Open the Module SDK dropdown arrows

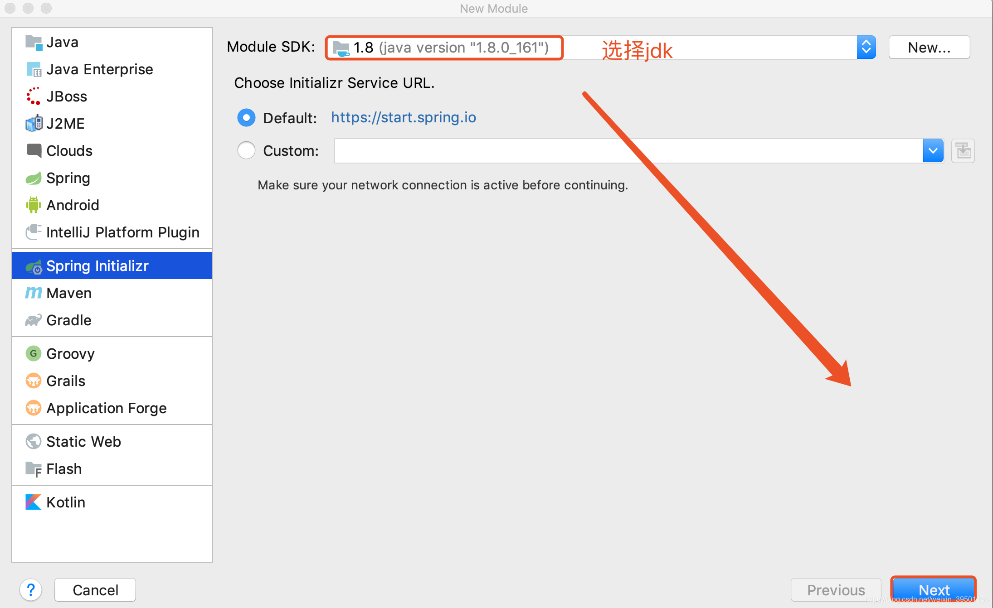pos(866,47)
